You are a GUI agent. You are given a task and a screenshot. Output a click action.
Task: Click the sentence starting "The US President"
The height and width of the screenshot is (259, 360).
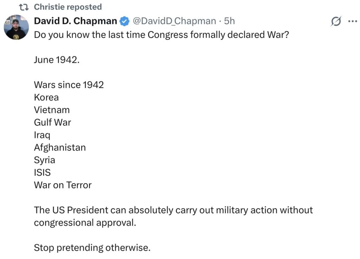click(173, 210)
